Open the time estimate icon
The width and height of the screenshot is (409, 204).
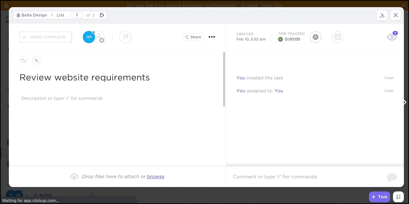pos(315,37)
